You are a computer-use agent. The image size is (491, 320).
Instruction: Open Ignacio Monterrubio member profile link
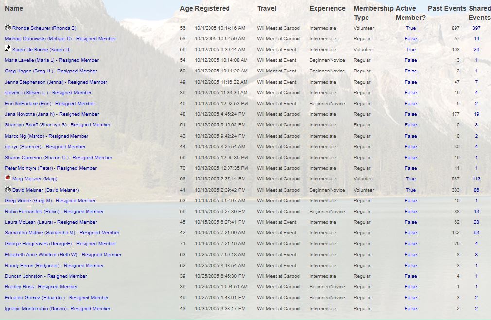(x=57, y=309)
